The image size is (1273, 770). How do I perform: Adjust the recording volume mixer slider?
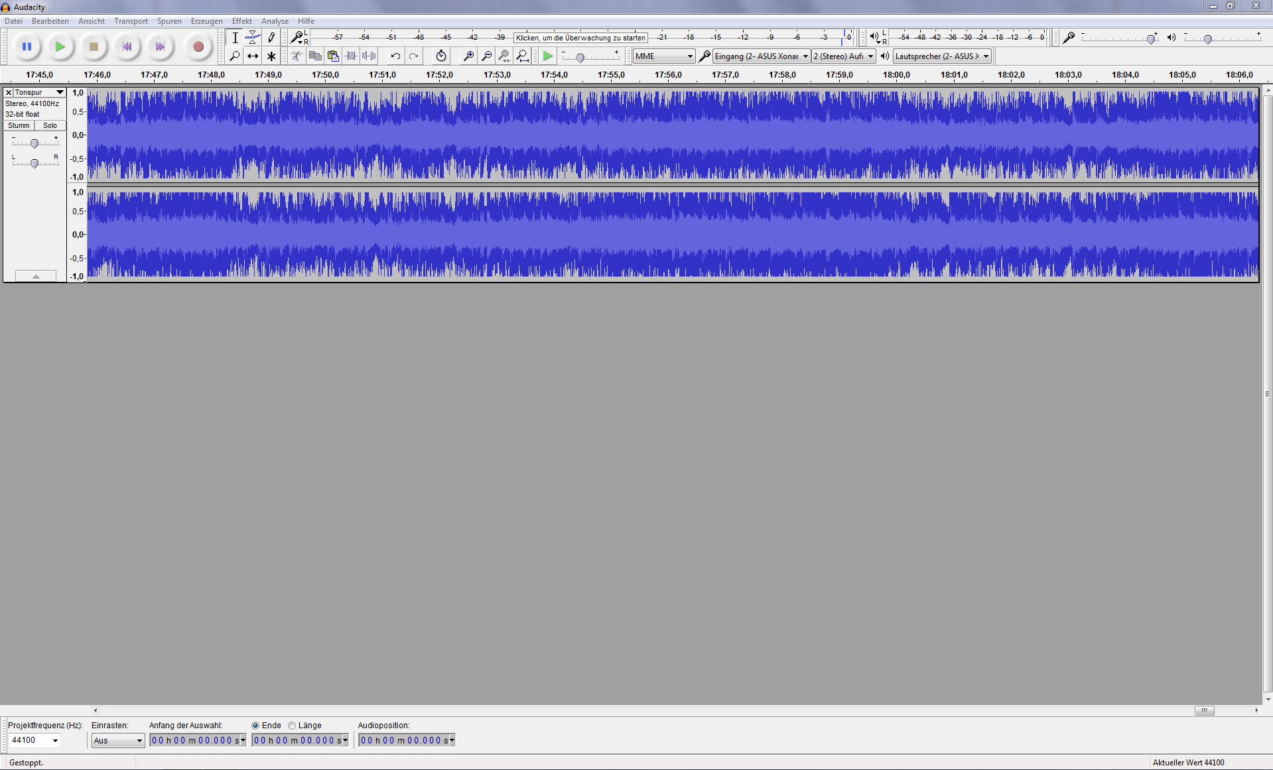pos(1151,39)
